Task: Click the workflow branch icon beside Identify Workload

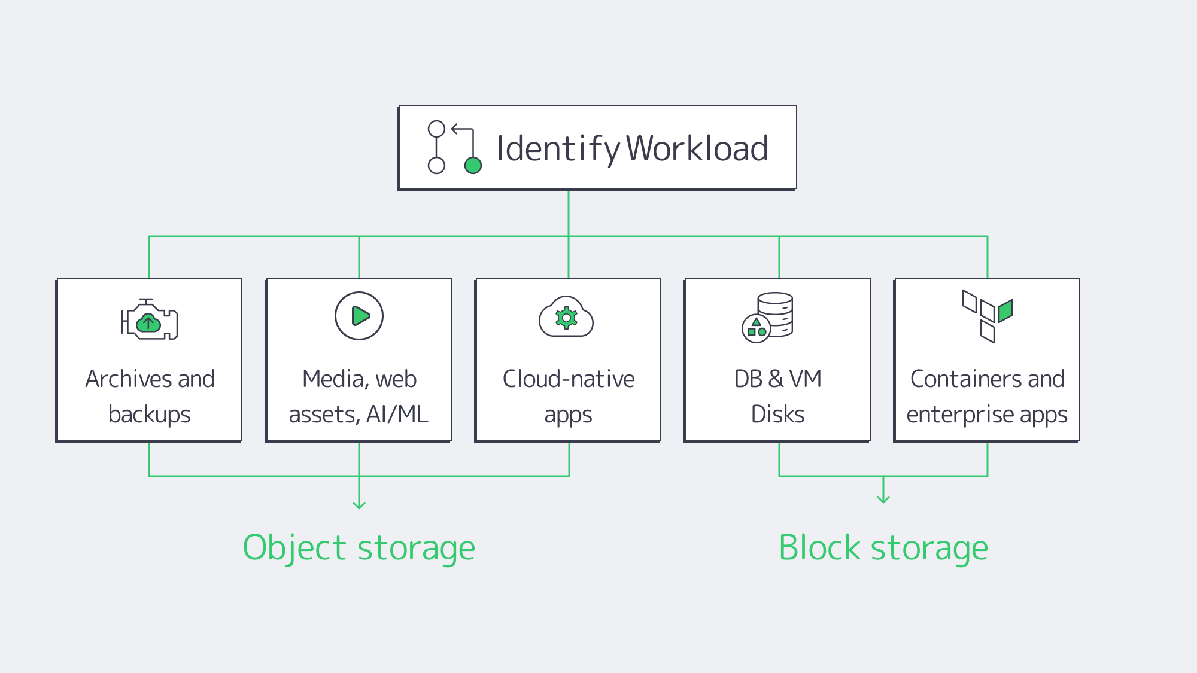Action: click(x=455, y=148)
